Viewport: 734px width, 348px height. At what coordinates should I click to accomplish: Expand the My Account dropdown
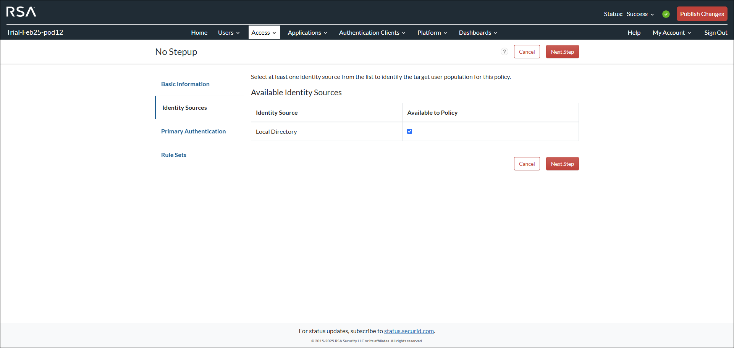tap(671, 32)
